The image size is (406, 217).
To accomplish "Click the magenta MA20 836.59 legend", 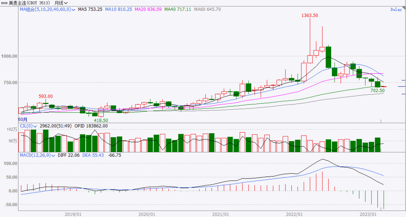I will point(148,9).
